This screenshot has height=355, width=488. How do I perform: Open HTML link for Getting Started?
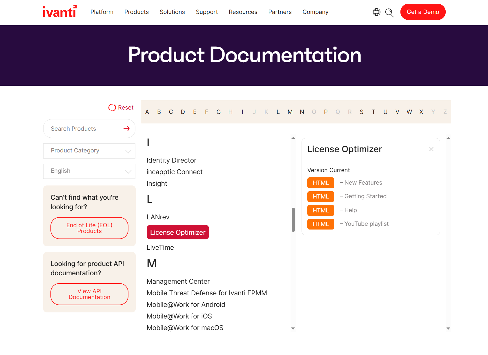tap(321, 196)
